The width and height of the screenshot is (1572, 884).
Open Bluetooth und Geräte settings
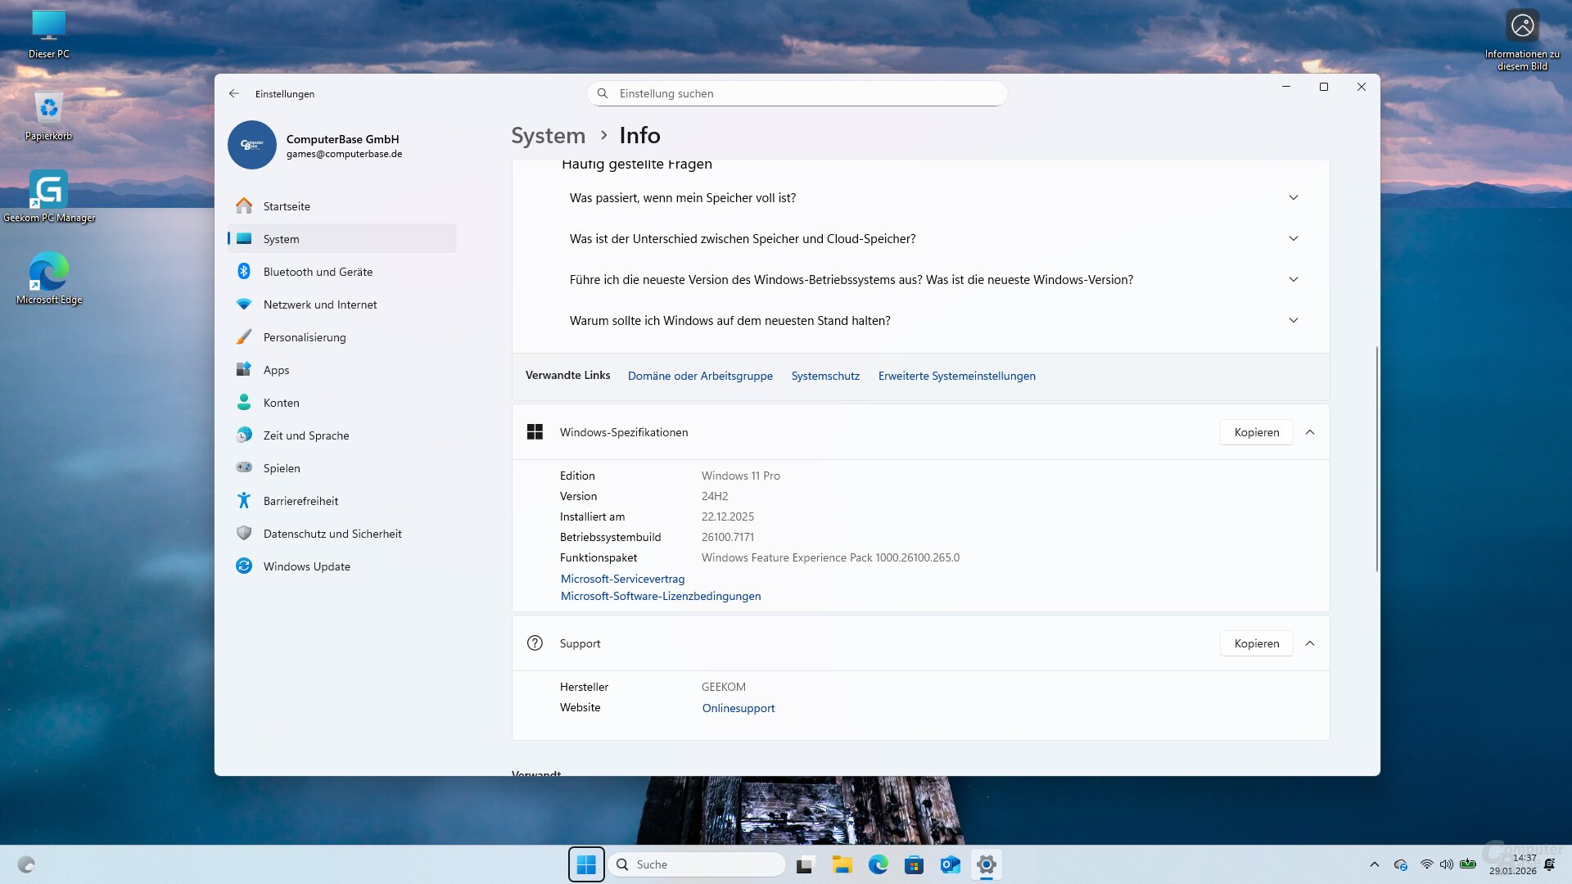point(318,271)
